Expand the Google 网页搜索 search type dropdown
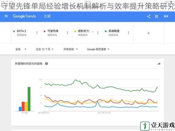Viewport: 175px width, 131px height. (98, 49)
